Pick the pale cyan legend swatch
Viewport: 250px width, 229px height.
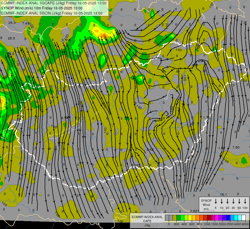click(240, 218)
